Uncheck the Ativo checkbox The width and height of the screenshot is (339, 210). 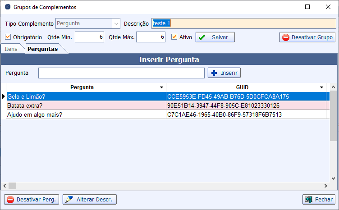tap(174, 37)
